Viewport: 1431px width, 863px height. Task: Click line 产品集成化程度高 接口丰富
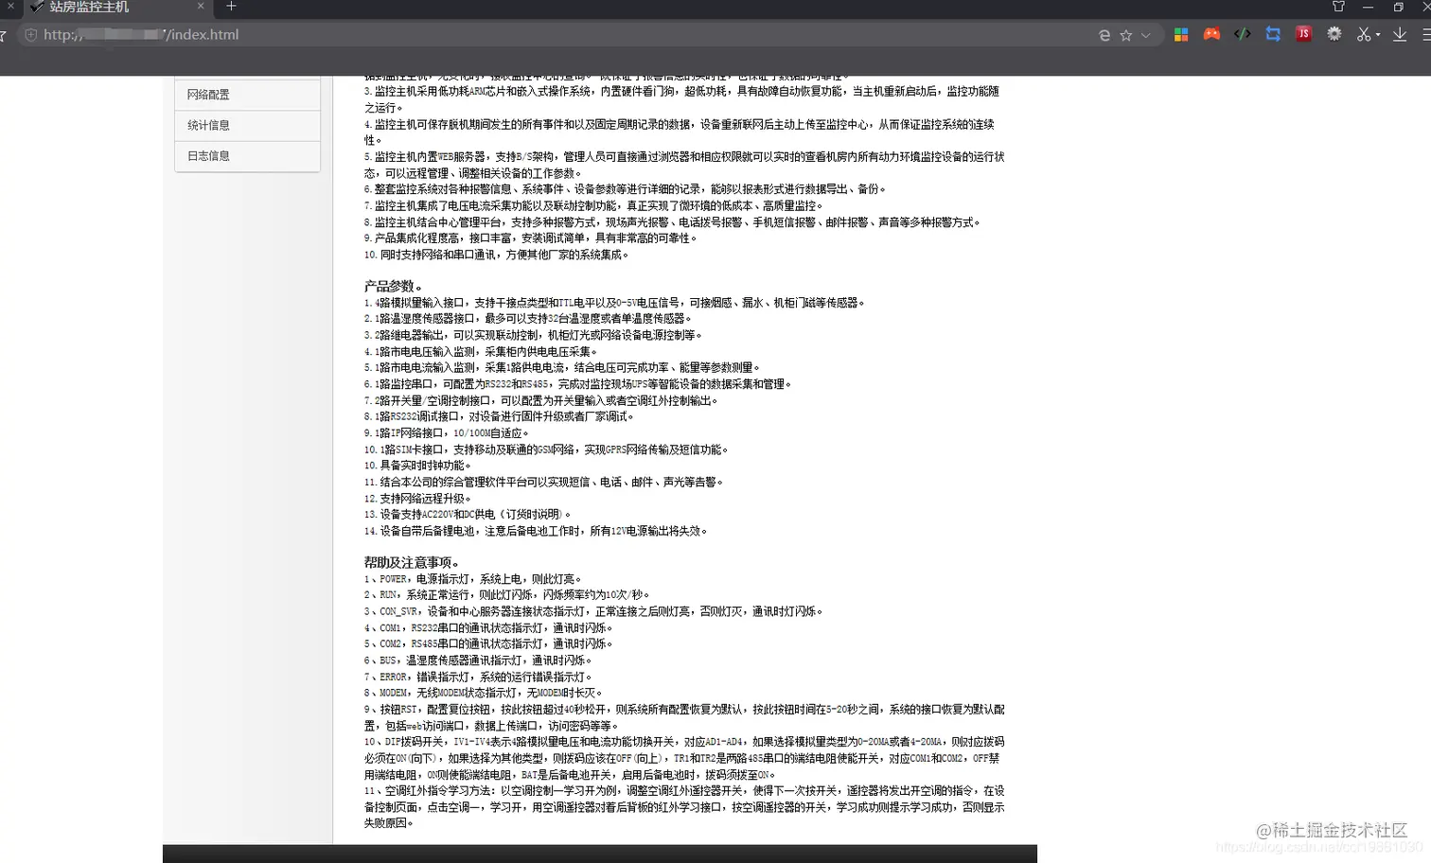click(x=530, y=238)
